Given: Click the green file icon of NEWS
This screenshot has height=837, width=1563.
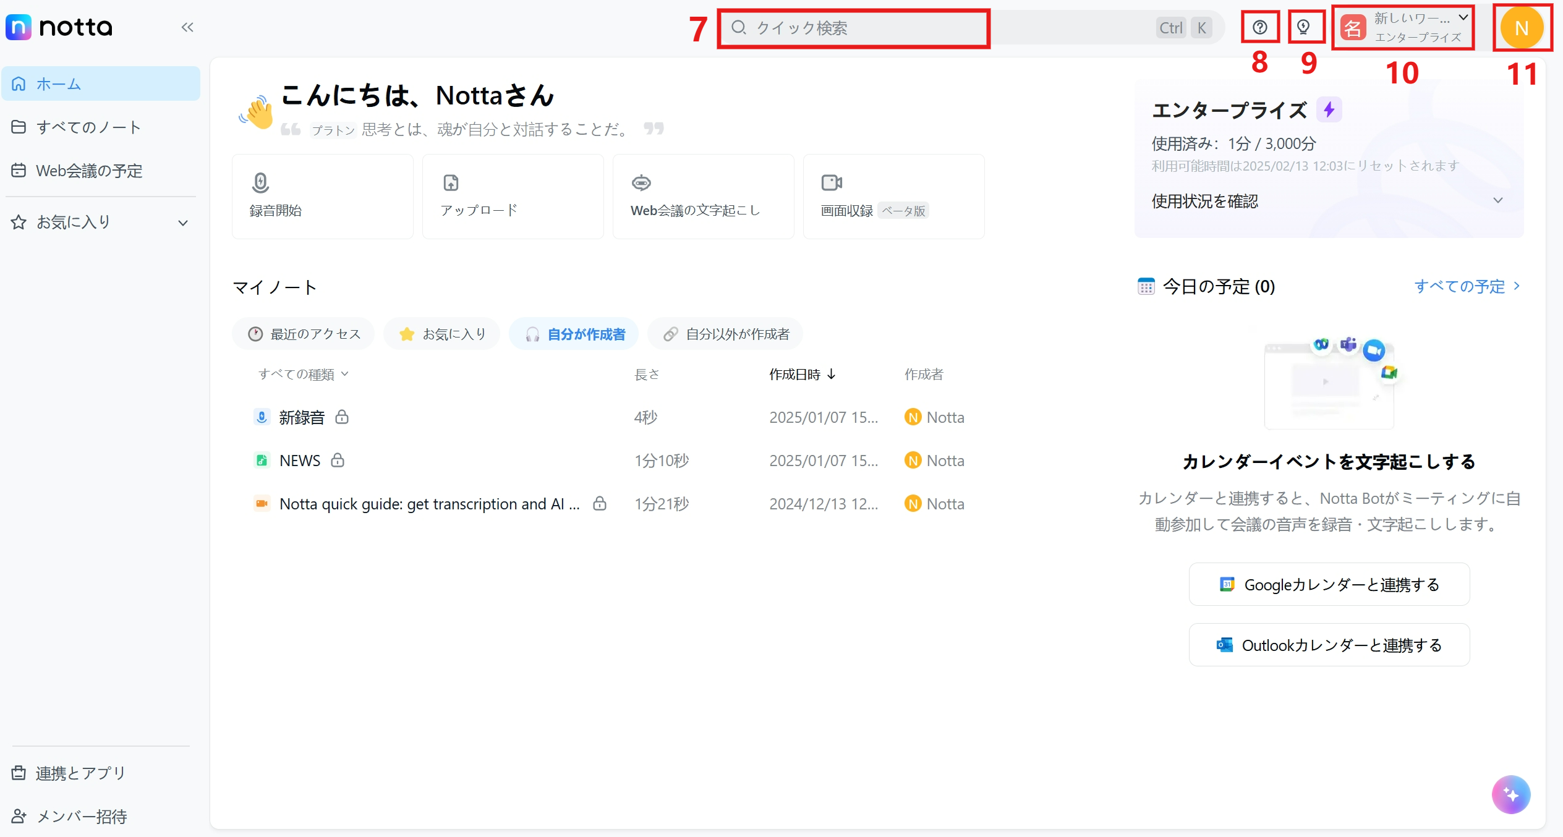Looking at the screenshot, I should [262, 460].
